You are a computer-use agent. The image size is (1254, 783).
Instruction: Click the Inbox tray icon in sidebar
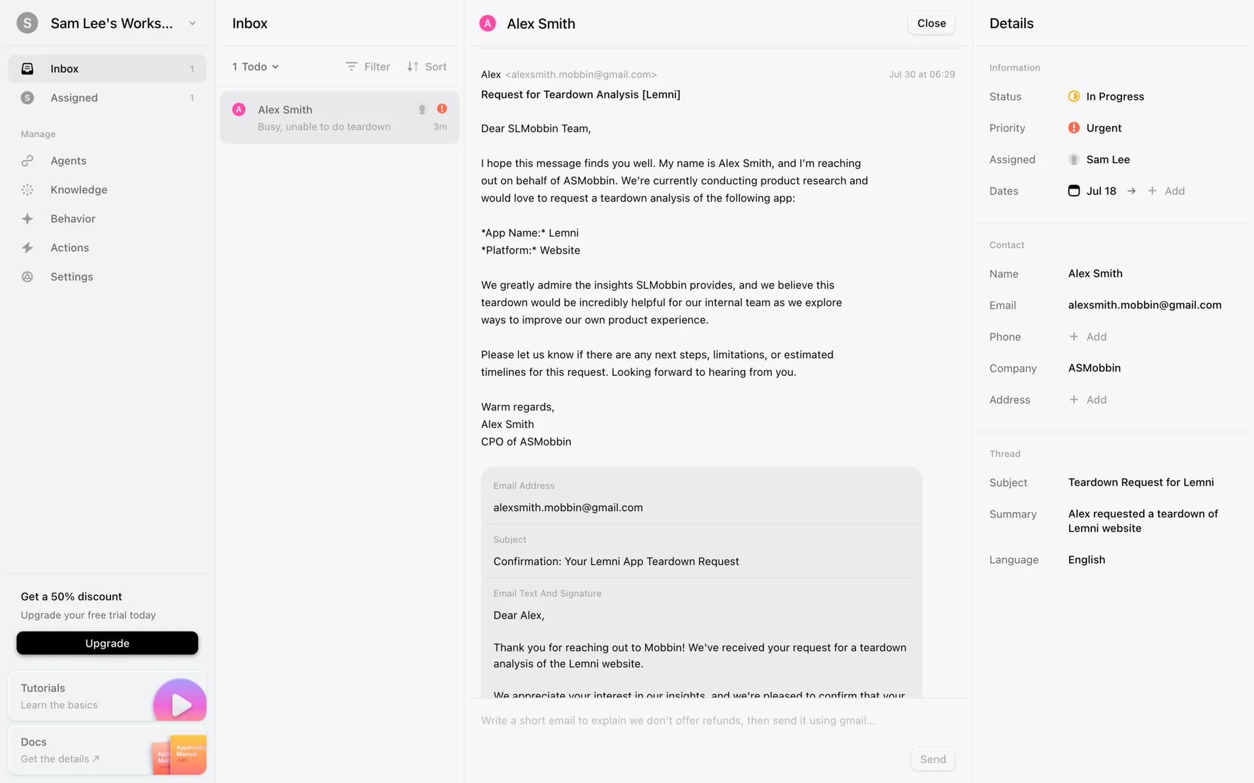tap(27, 69)
